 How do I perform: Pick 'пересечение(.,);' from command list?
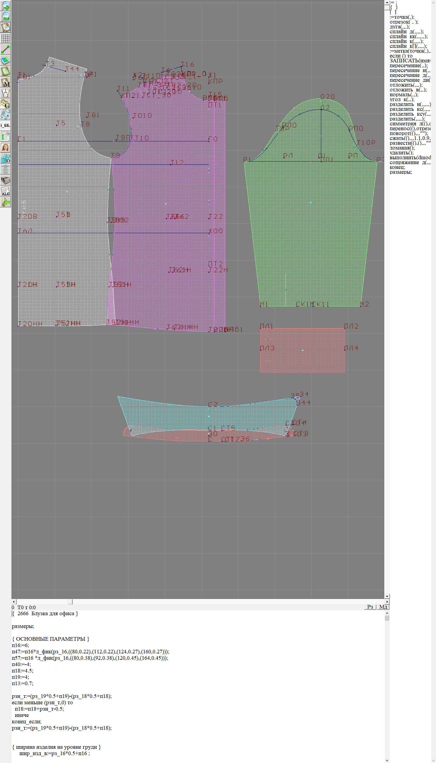408,65
